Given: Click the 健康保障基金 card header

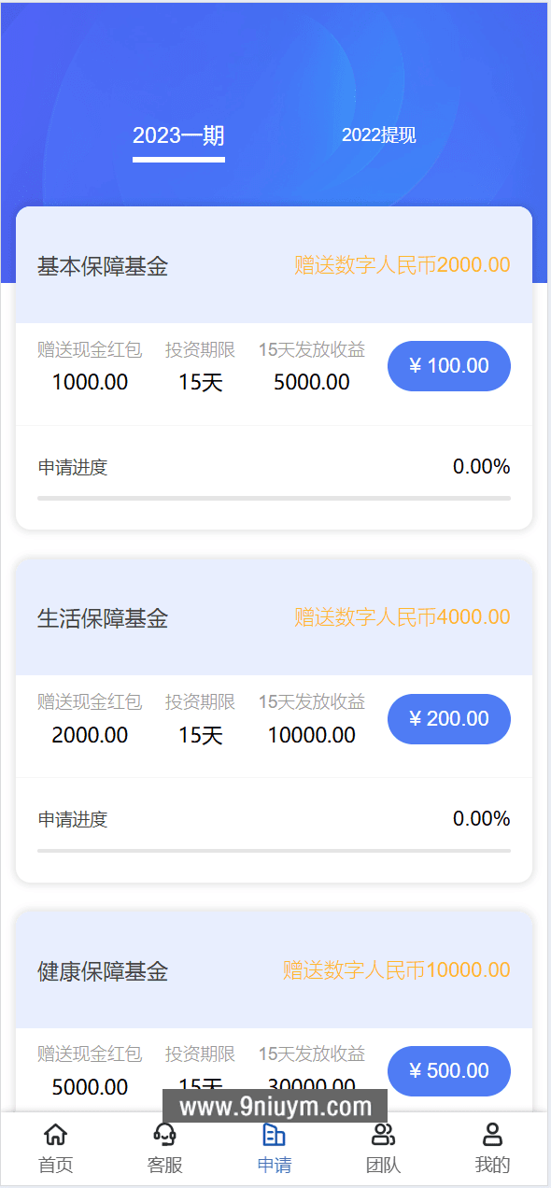Looking at the screenshot, I should 101,971.
